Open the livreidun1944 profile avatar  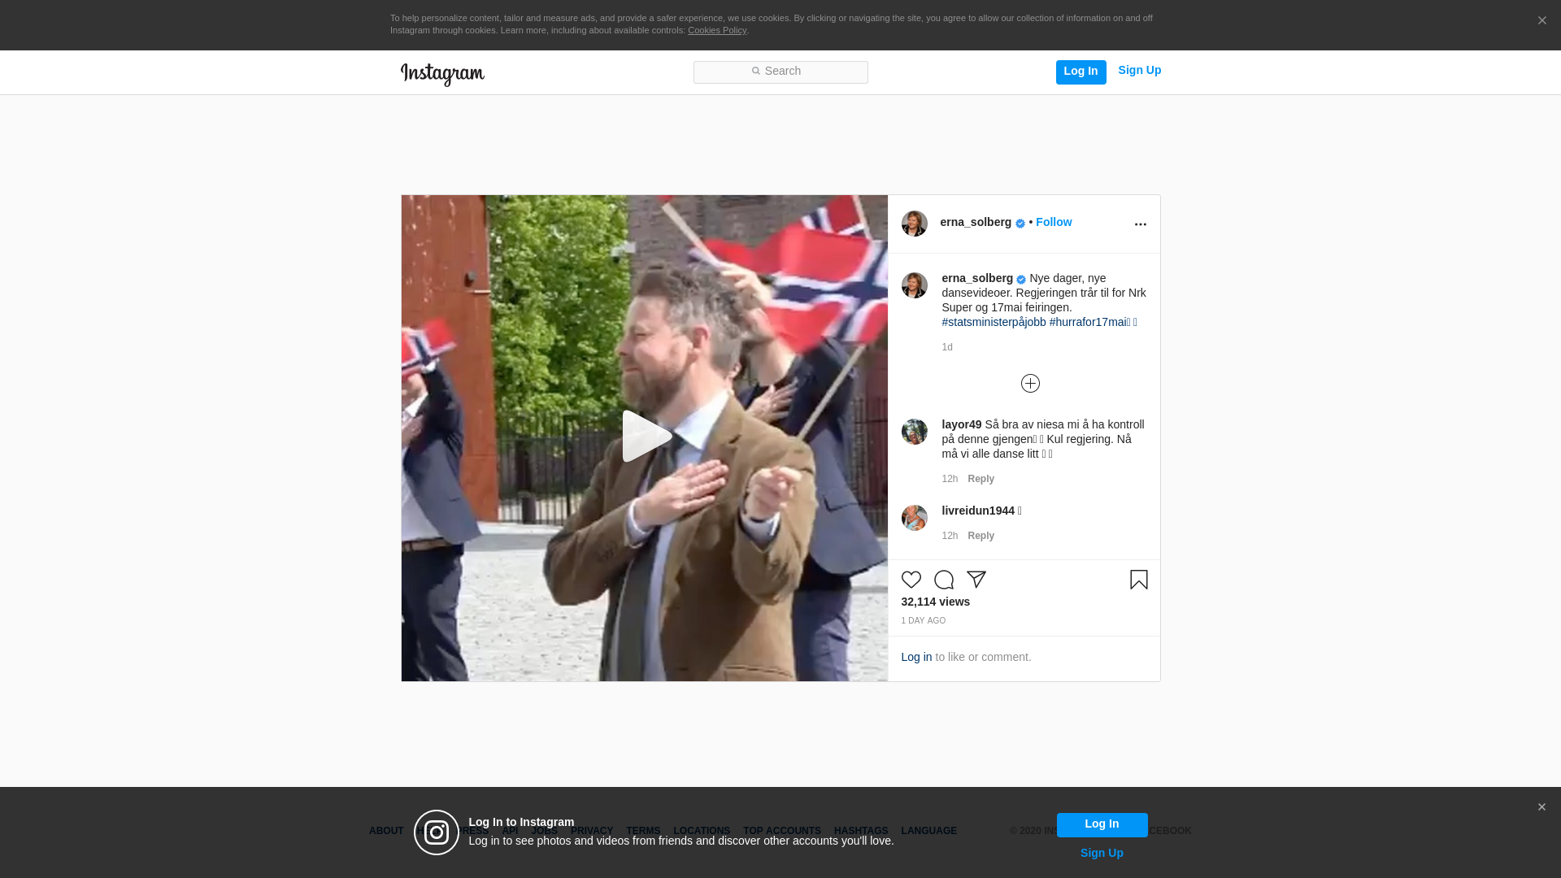coord(914,518)
